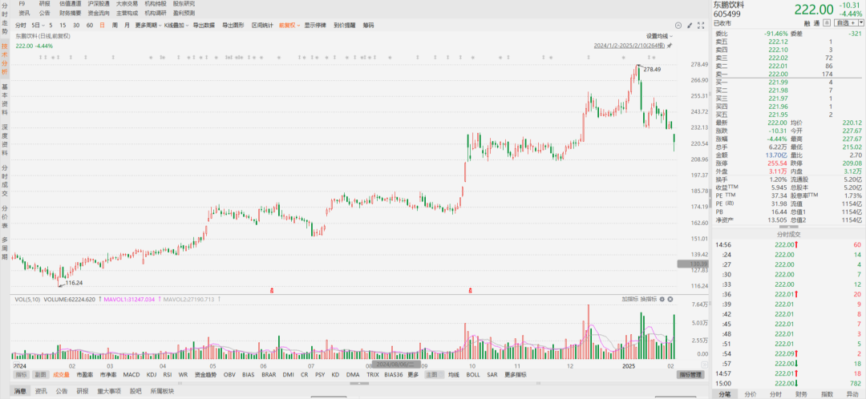Screen dimensions: 866x399
Task: Switch to the 重大事项 bottom tab
Action: point(107,391)
